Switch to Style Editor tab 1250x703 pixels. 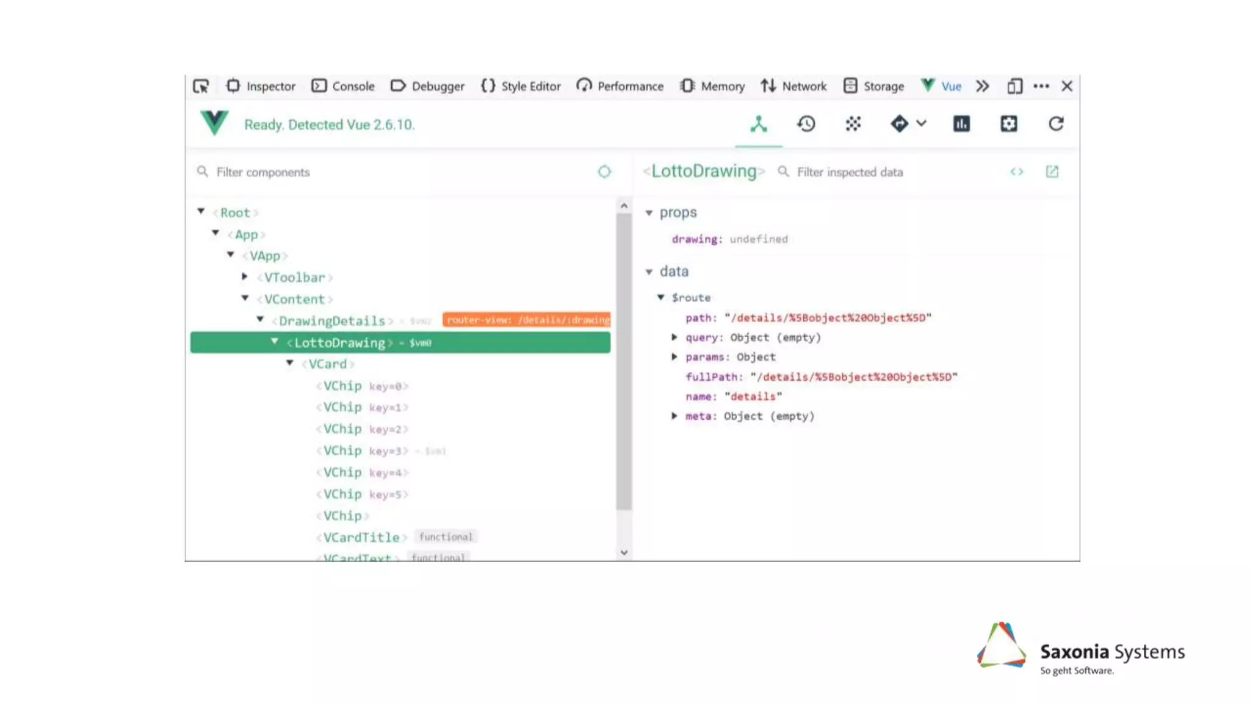pyautogui.click(x=521, y=86)
